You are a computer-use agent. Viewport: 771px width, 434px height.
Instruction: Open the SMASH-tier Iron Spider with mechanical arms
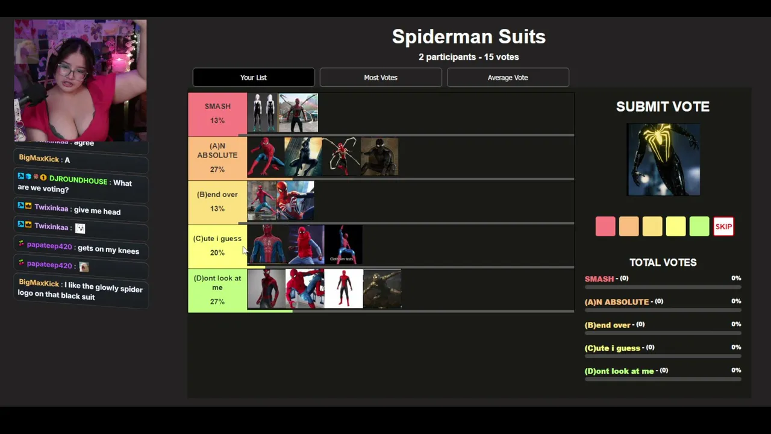(298, 113)
